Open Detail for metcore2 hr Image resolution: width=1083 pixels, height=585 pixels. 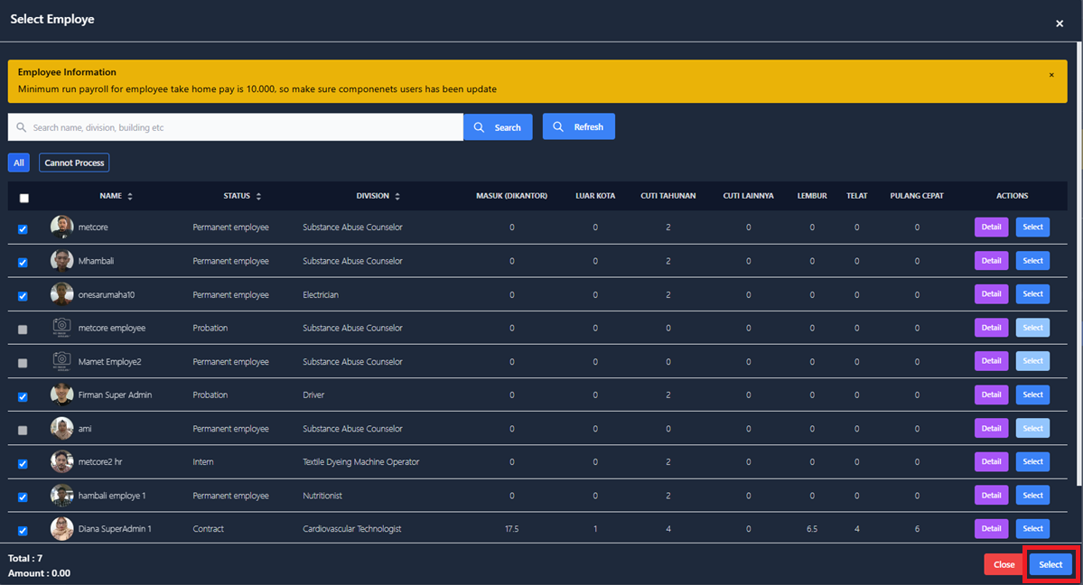click(x=991, y=461)
